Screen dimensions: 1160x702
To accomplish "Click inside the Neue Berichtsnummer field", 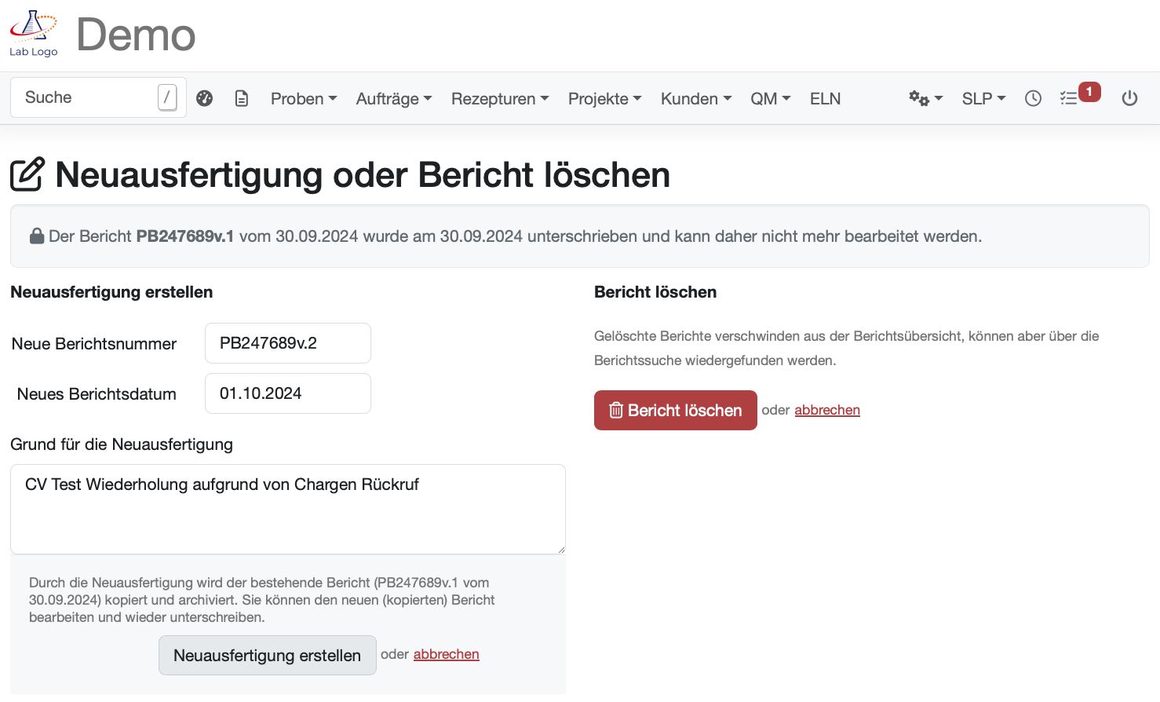I will click(x=287, y=343).
